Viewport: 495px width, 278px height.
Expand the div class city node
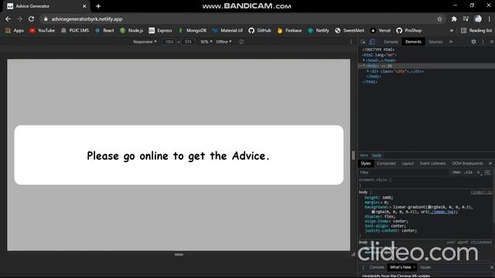(x=368, y=71)
